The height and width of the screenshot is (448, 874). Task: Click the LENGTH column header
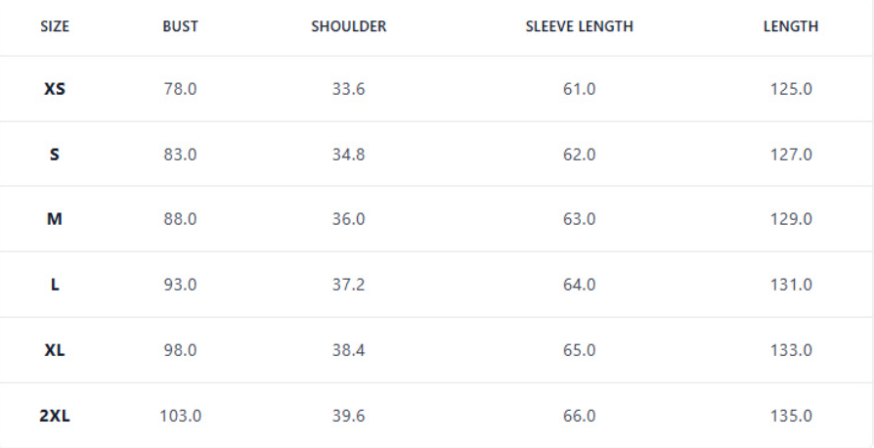click(x=791, y=27)
